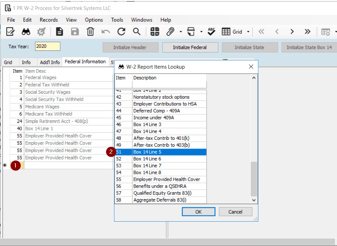Select 'Income under 409A' row
Screen dimensions: 337x246
[160, 118]
